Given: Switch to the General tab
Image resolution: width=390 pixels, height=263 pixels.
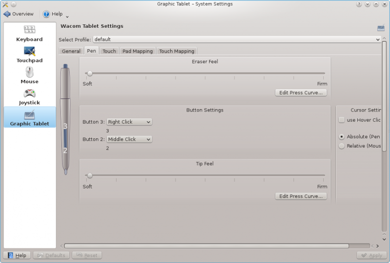Looking at the screenshot, I should tap(71, 51).
